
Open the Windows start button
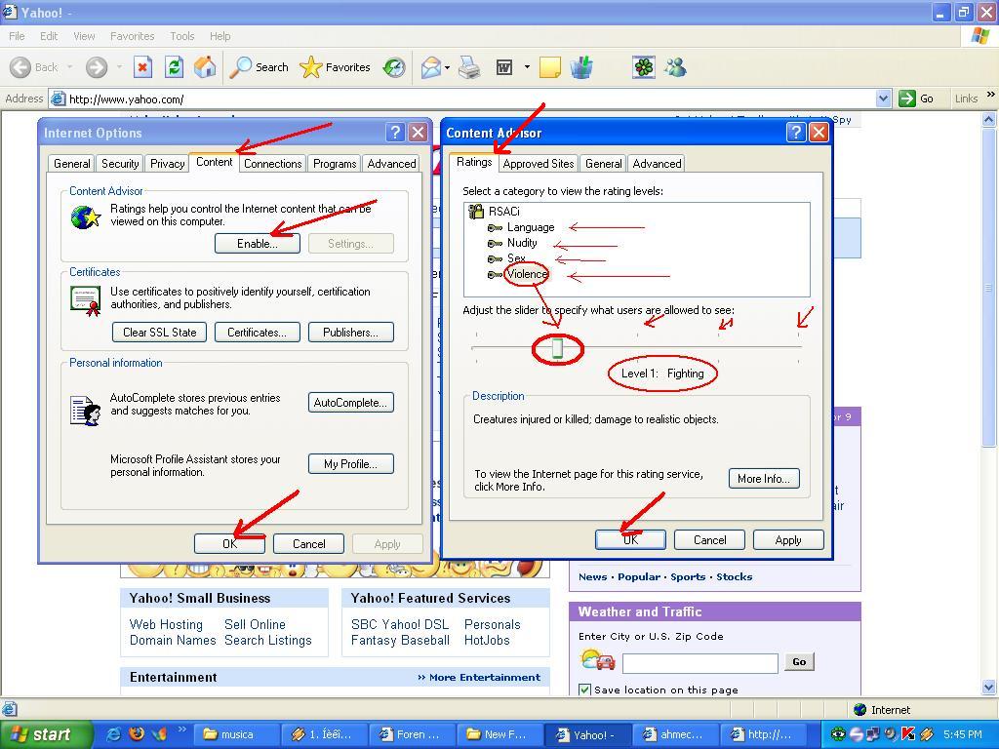point(47,734)
